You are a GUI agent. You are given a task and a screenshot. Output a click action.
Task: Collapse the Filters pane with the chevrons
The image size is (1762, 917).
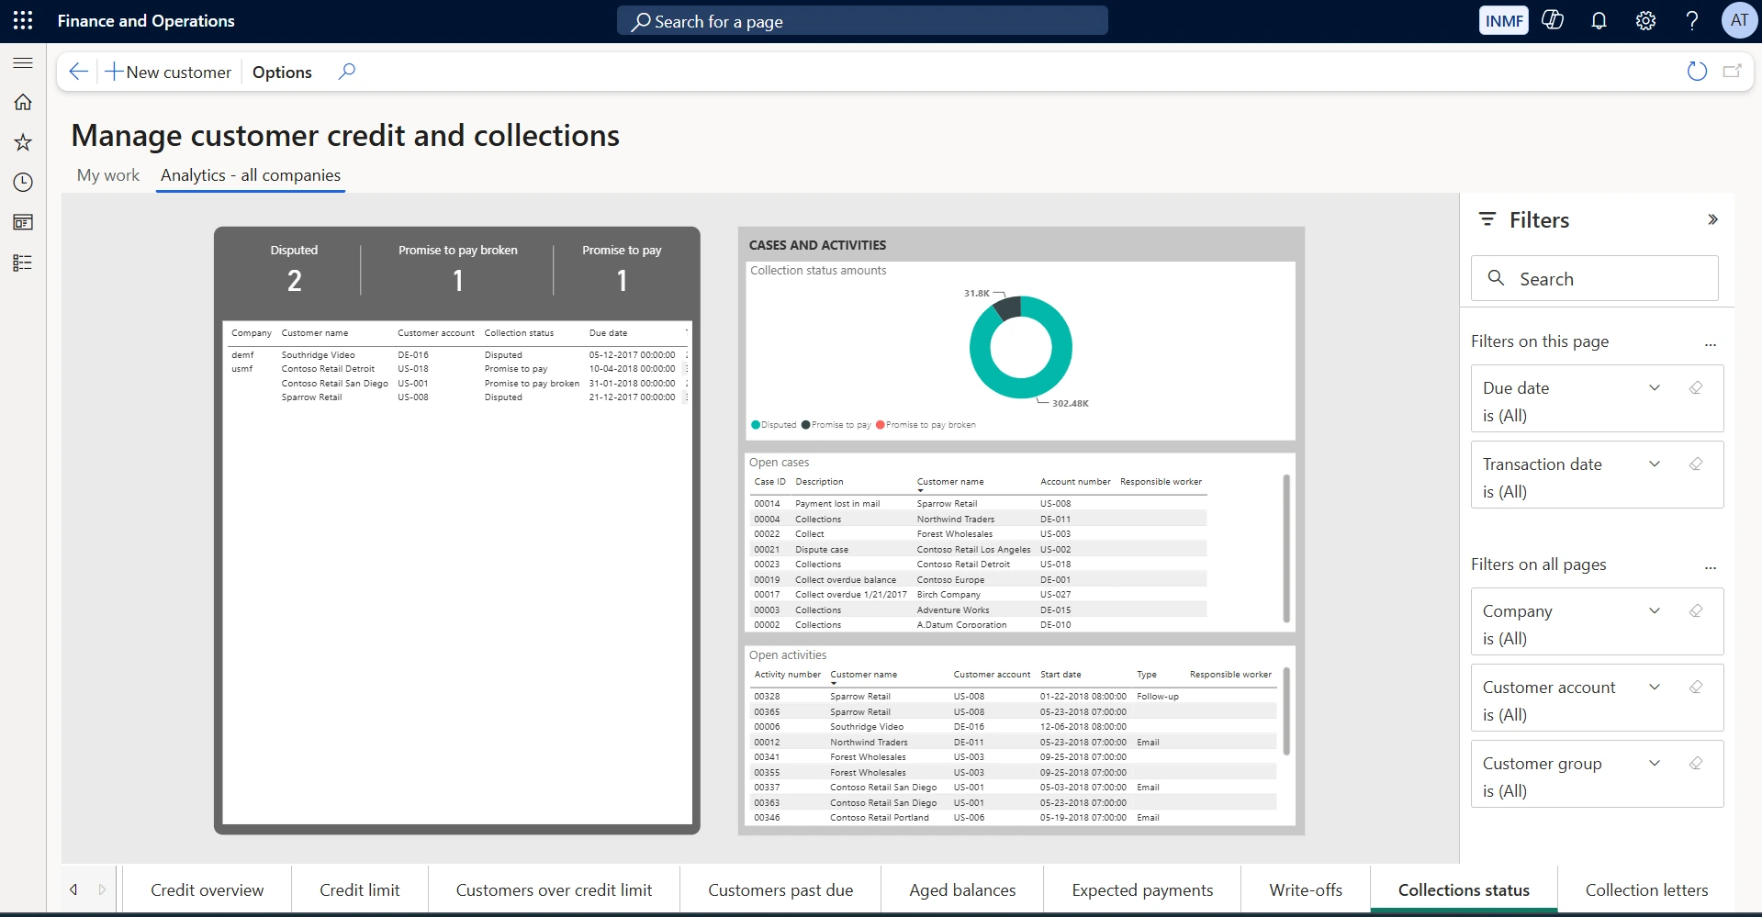[1712, 219]
